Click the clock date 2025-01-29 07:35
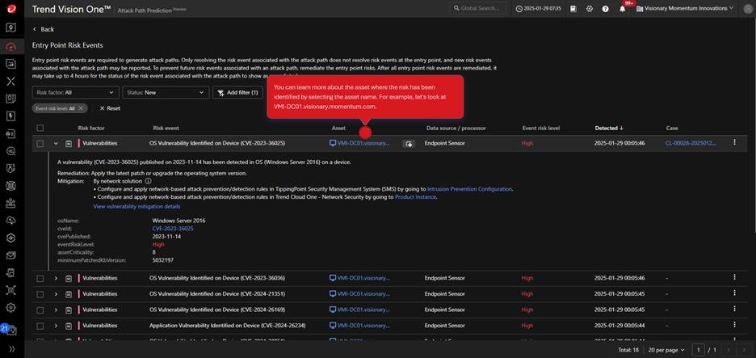This screenshot has height=358, width=756. point(538,9)
